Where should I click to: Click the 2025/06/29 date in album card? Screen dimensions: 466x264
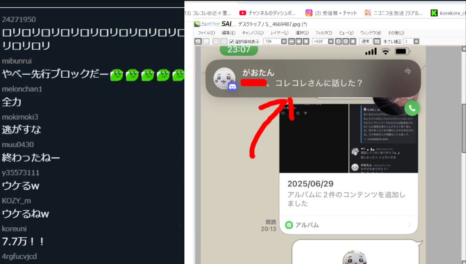point(310,184)
